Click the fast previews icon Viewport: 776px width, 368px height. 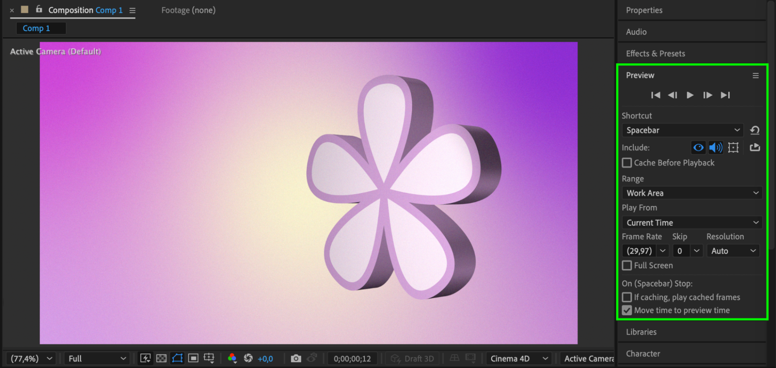coord(146,358)
